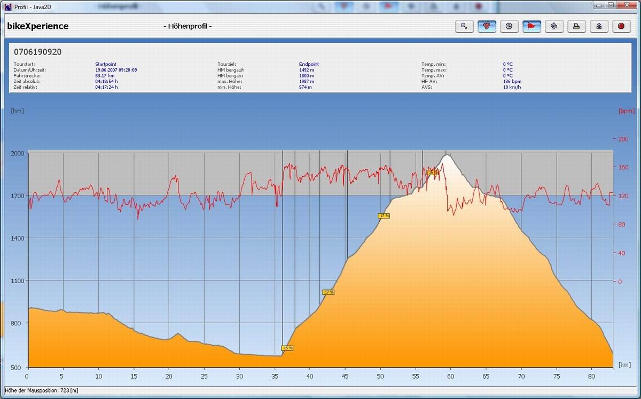Click the [hm] axis label

(x=17, y=111)
